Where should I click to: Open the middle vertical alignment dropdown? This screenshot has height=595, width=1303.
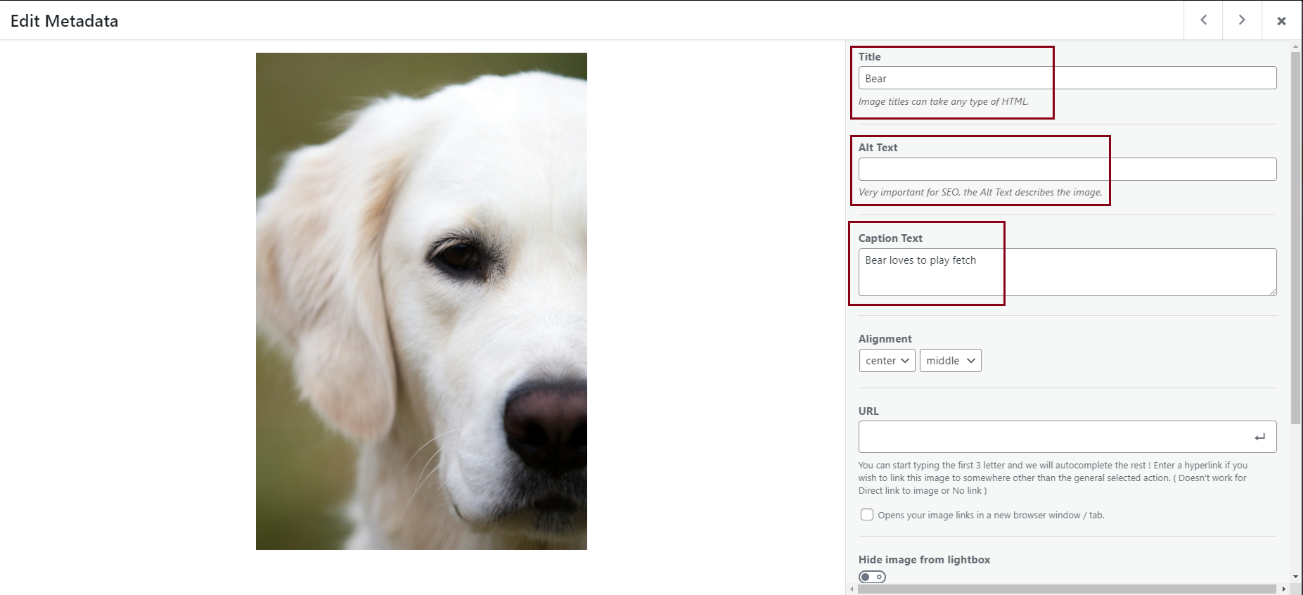click(x=950, y=361)
